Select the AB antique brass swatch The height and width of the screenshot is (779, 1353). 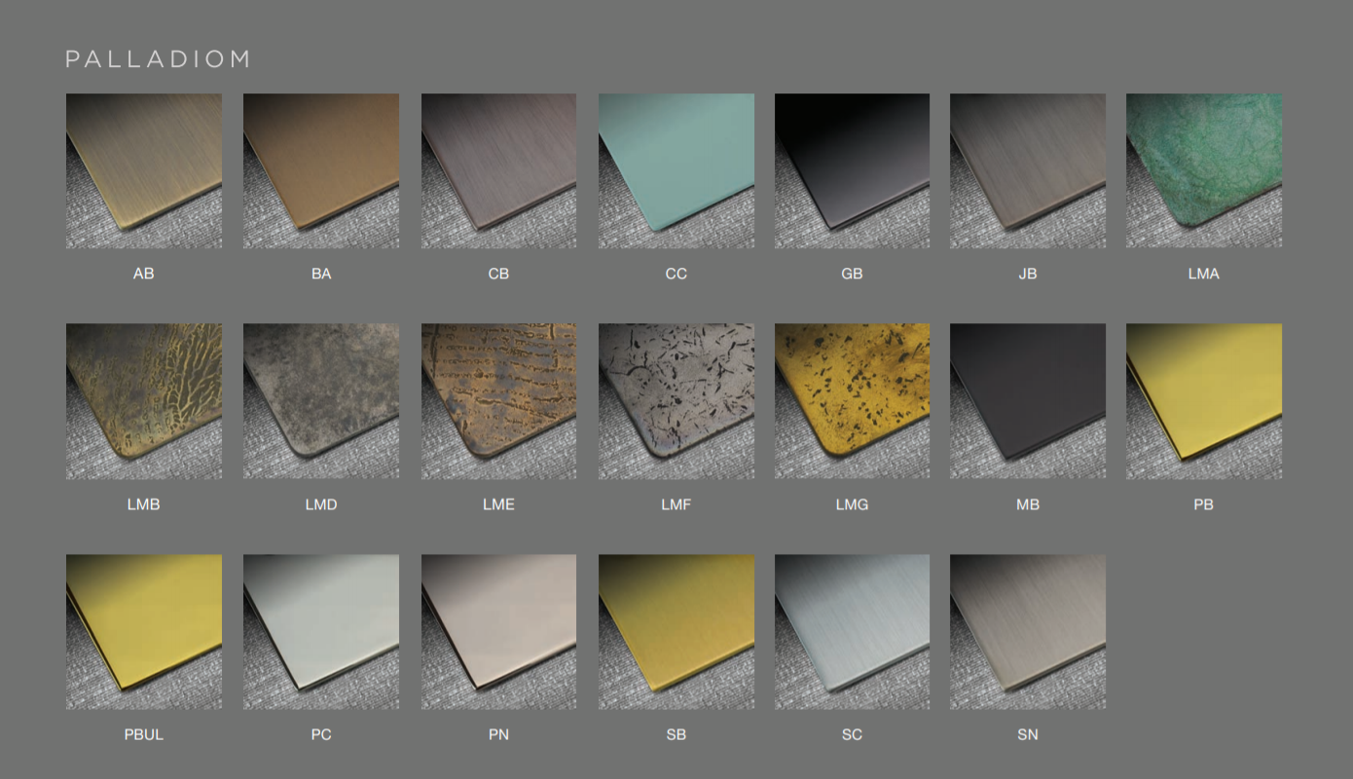[144, 170]
